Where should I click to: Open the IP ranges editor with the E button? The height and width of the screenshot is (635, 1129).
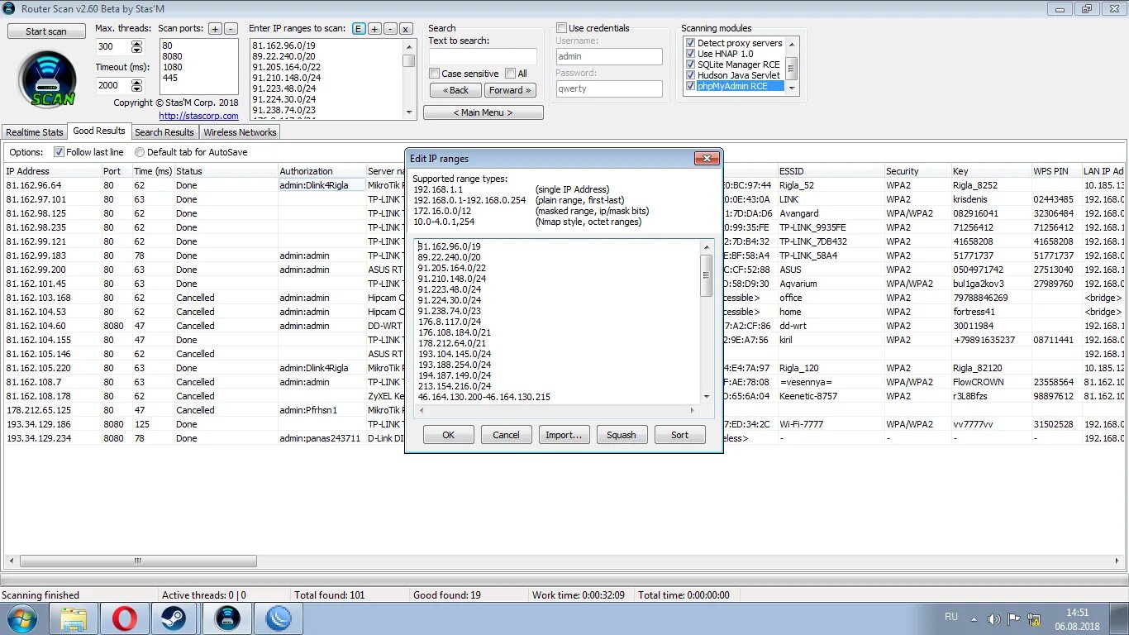pyautogui.click(x=359, y=28)
